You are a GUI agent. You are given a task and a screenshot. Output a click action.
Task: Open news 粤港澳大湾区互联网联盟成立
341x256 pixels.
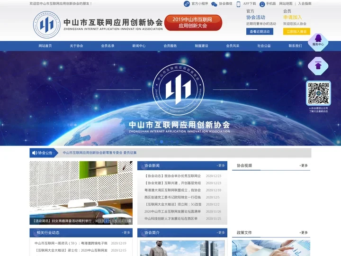(x=172, y=190)
